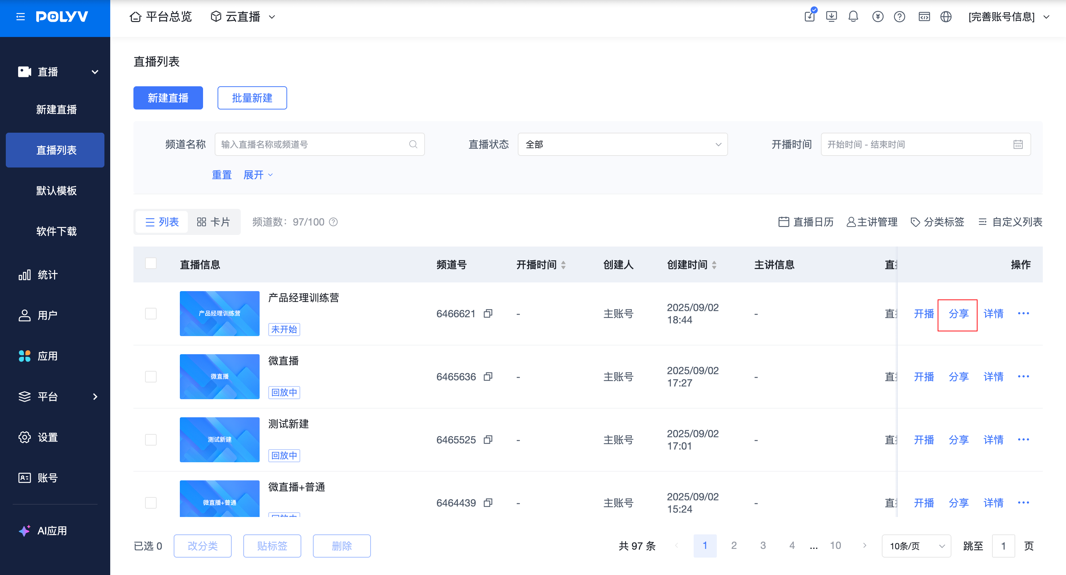
Task: Open the developer code window icon
Action: point(924,17)
